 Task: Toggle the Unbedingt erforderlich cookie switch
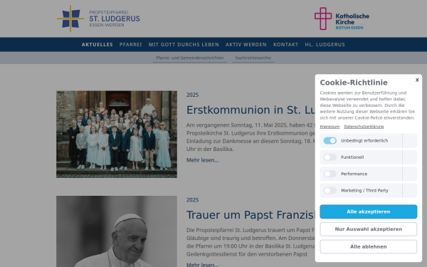(330, 140)
